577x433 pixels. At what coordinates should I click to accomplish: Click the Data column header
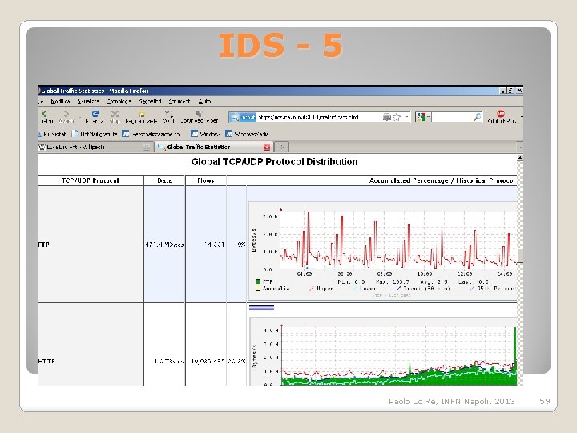click(164, 180)
